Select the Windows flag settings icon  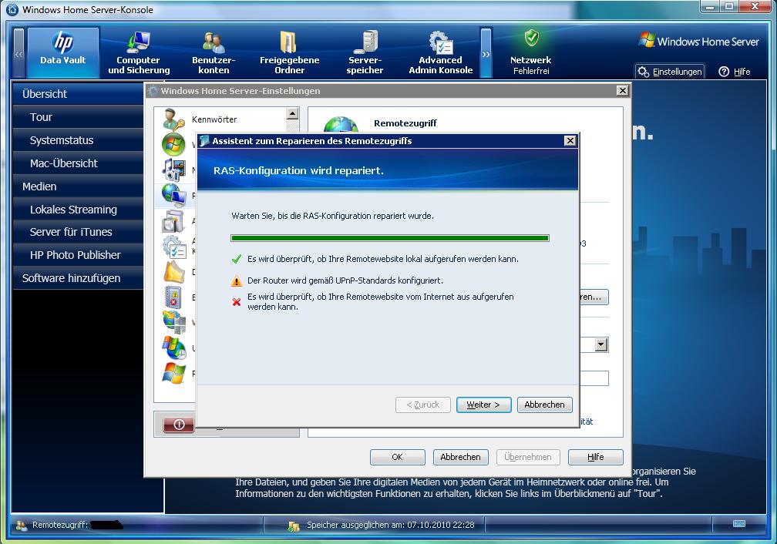[x=174, y=373]
